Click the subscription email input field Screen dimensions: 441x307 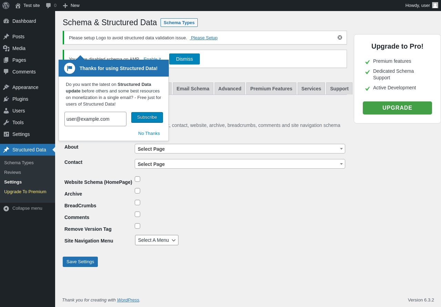pos(95,119)
